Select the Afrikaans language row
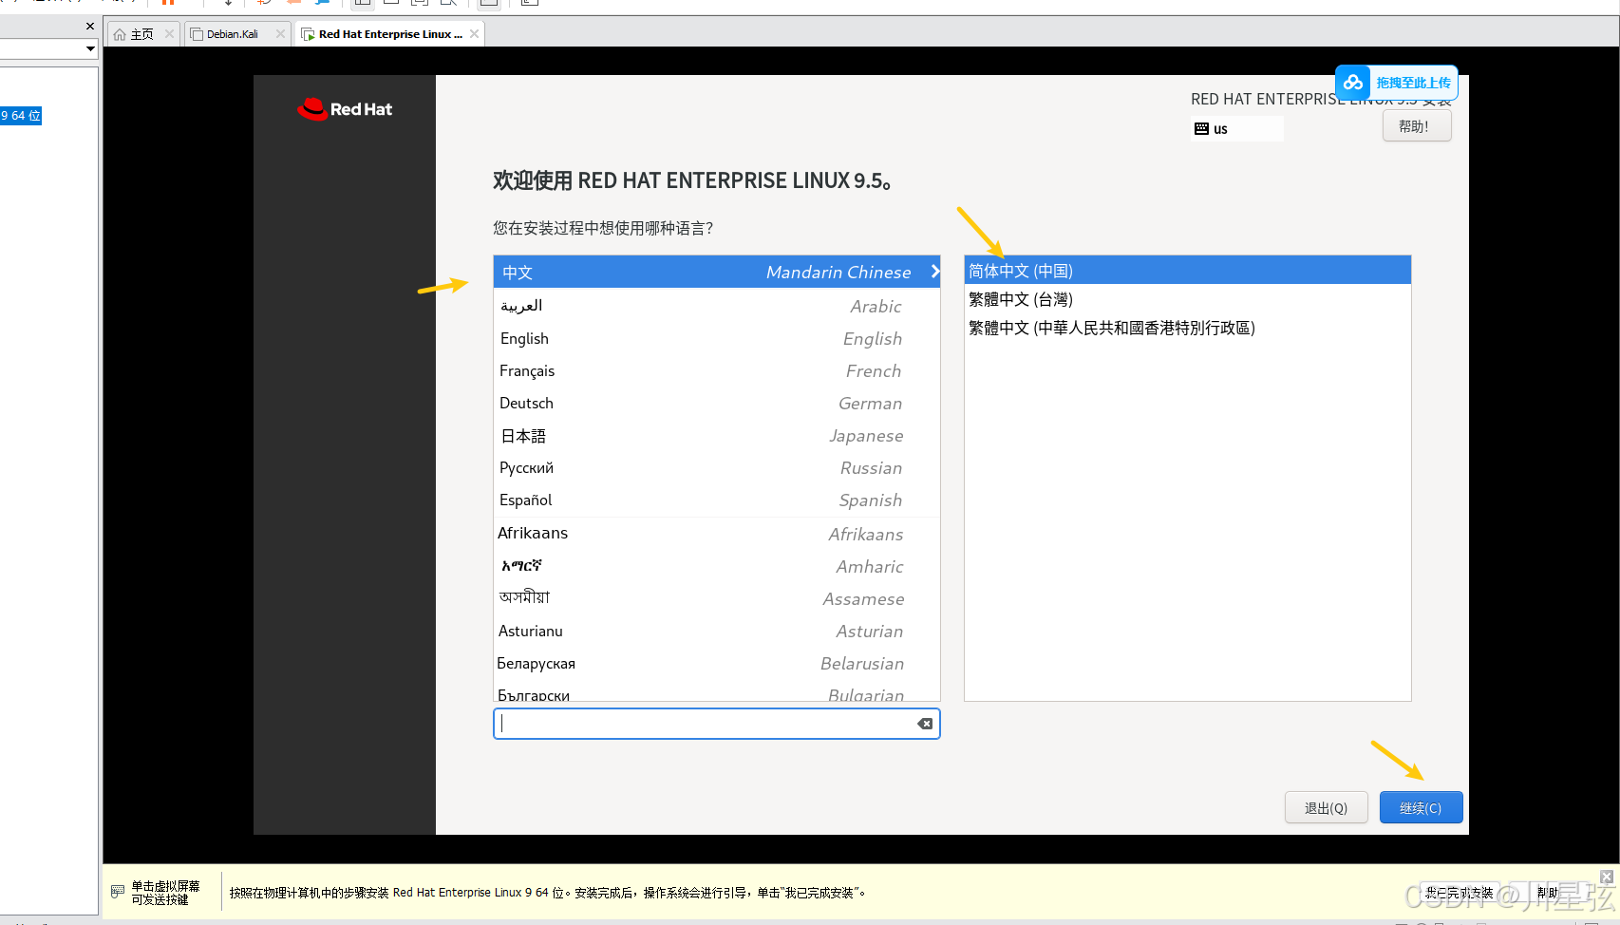Image resolution: width=1620 pixels, height=925 pixels. point(717,534)
